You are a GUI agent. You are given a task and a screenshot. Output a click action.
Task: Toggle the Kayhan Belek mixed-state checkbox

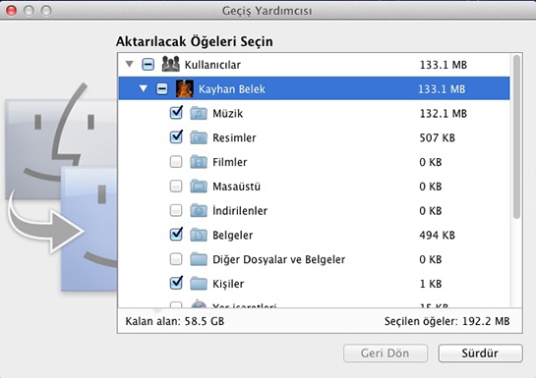(162, 89)
